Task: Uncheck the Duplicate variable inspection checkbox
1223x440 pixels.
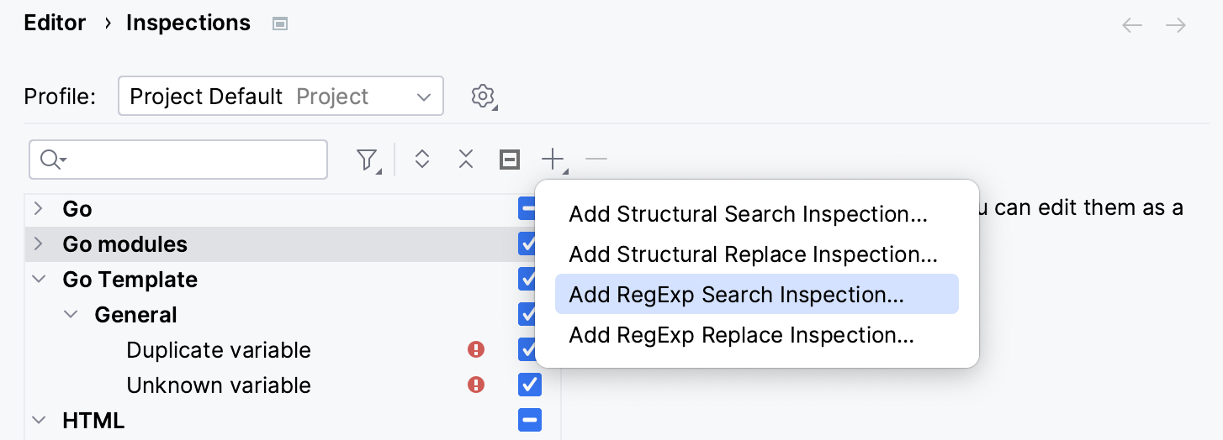Action: pos(529,350)
